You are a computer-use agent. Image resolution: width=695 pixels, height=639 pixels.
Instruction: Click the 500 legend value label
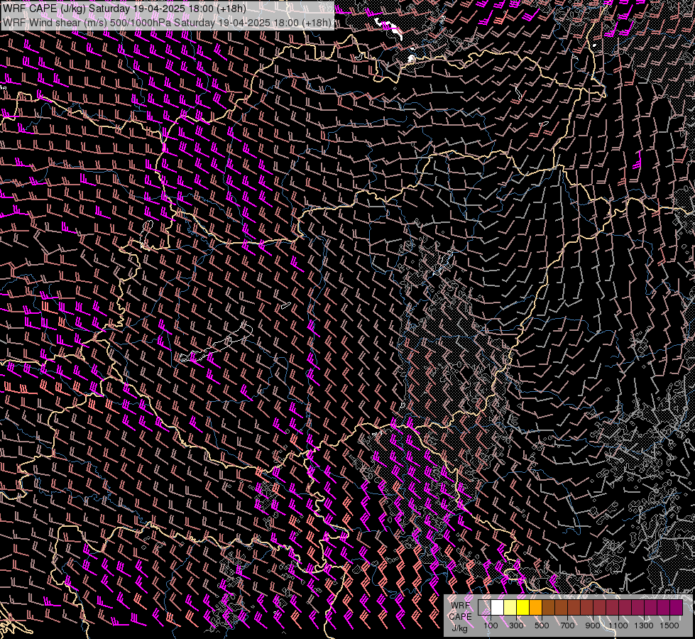click(542, 626)
